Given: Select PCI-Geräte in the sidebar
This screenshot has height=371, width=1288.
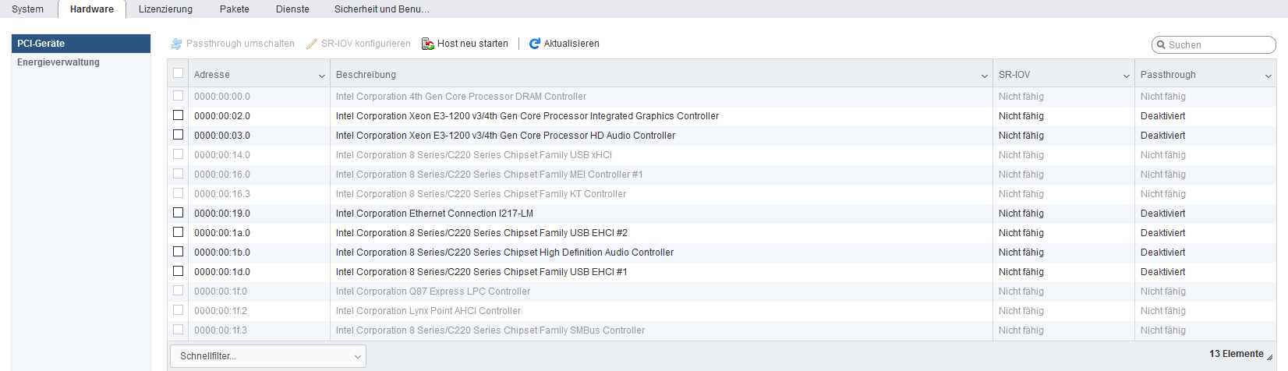Looking at the screenshot, I should pyautogui.click(x=41, y=44).
